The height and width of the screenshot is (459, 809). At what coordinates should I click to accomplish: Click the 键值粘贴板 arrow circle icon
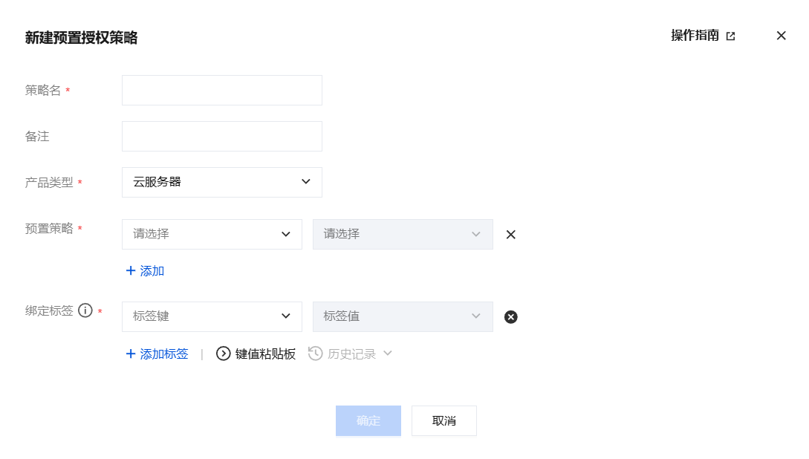[224, 354]
